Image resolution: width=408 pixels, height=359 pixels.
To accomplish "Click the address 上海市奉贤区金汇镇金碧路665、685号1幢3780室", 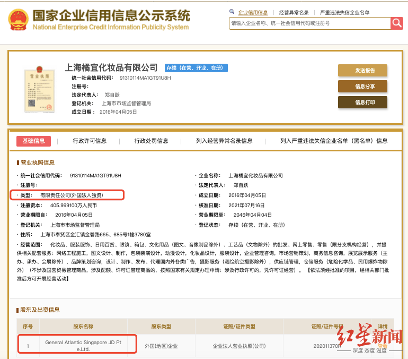I will tap(95, 235).
